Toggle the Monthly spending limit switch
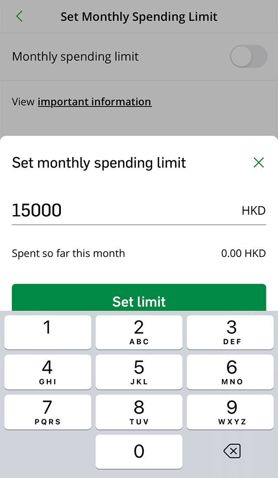Screen dimensions: 278x478 pos(248,56)
